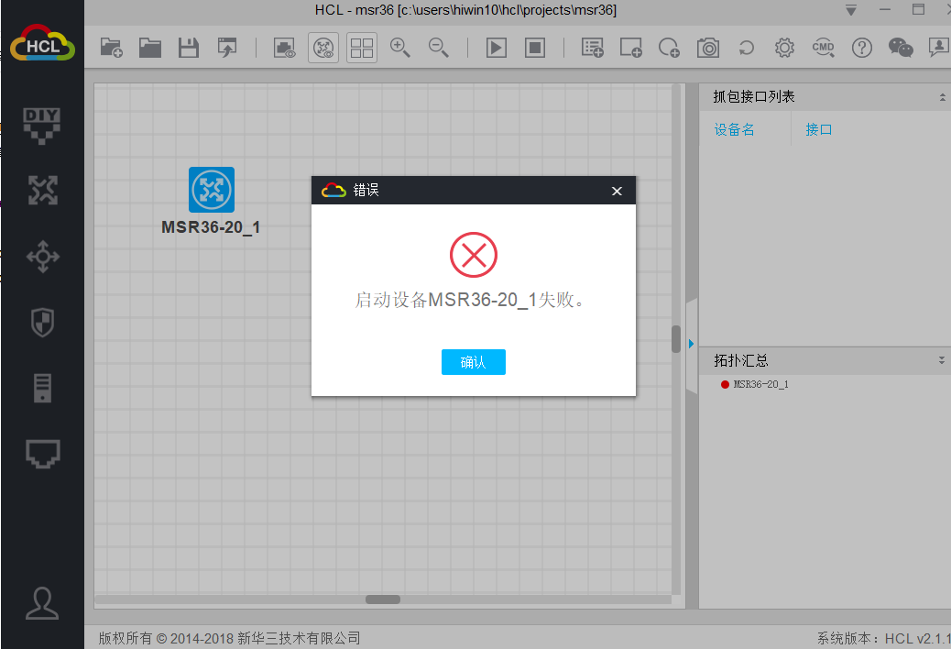Start all devices with play button

point(497,48)
